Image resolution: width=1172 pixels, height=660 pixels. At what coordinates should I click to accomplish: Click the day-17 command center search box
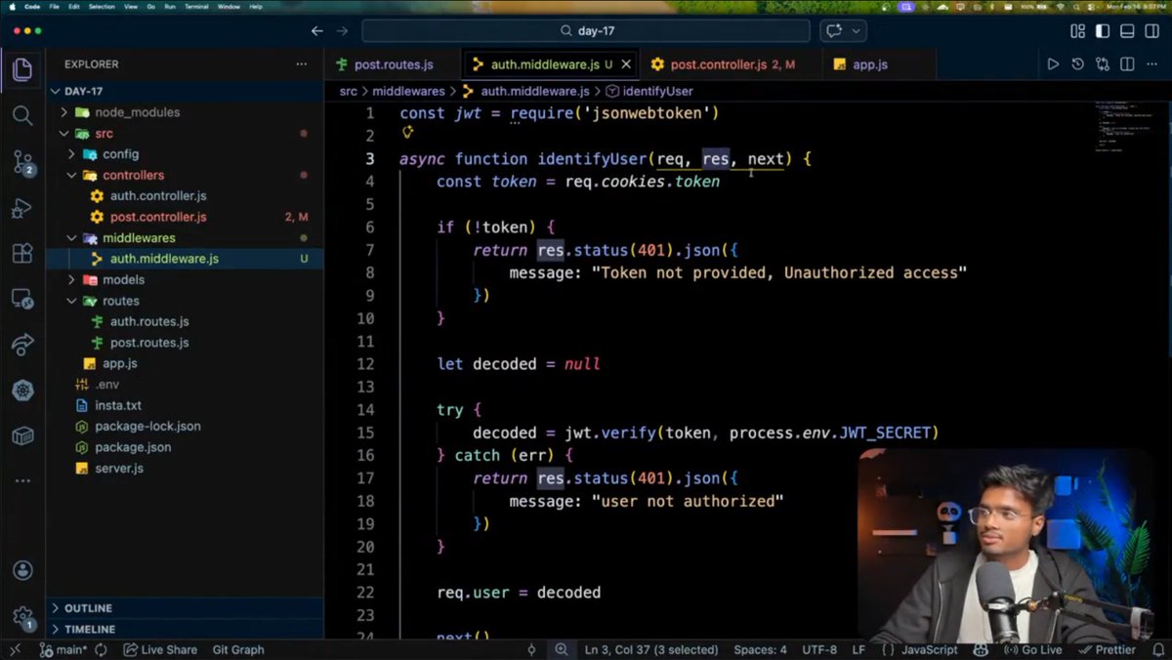click(x=586, y=31)
